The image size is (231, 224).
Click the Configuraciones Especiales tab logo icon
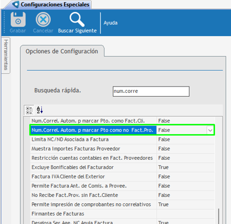15,4
